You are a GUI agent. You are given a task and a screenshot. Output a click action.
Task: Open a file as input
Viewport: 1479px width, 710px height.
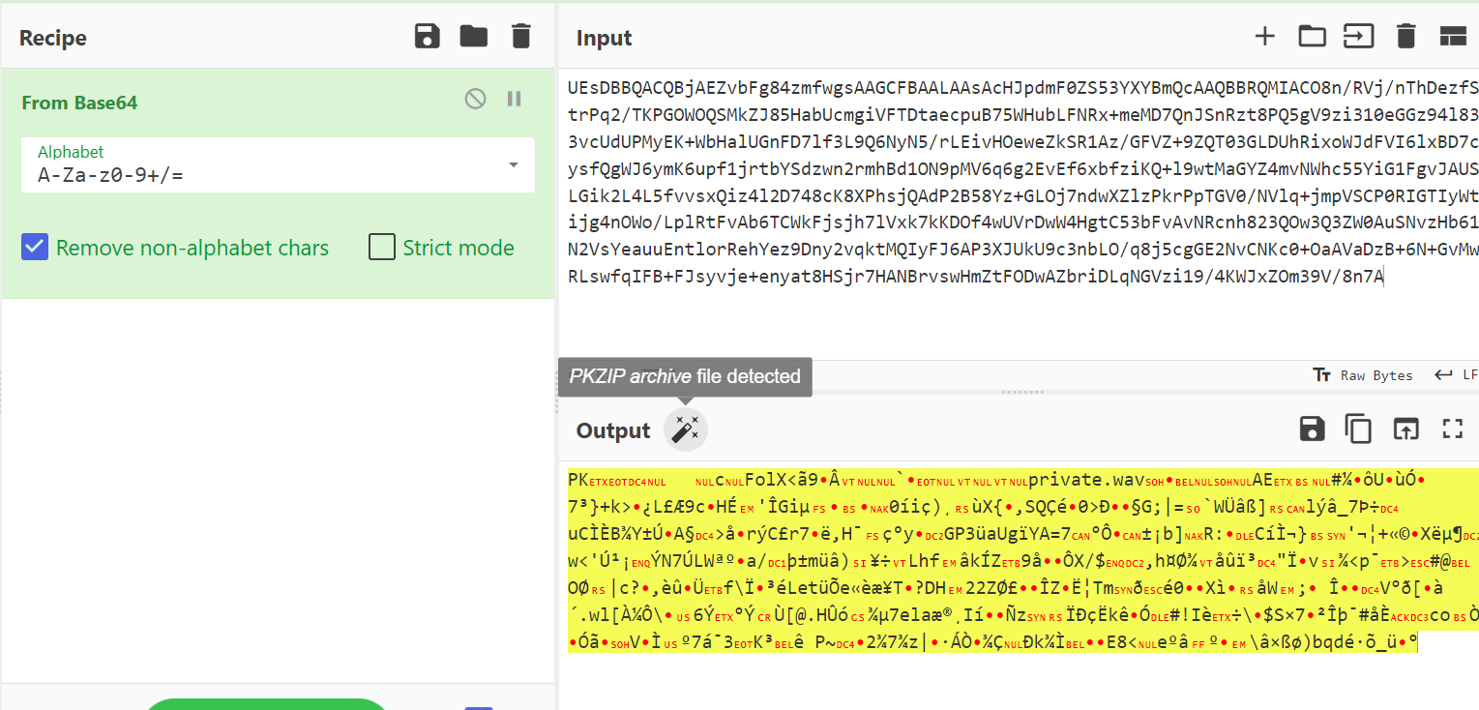pos(1358,37)
